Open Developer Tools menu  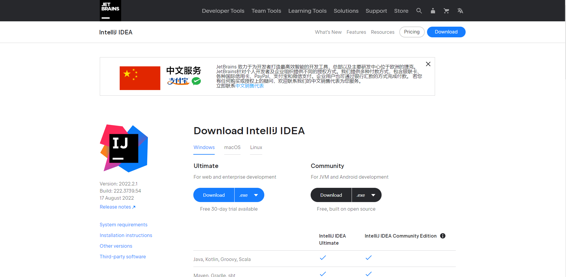(x=223, y=11)
